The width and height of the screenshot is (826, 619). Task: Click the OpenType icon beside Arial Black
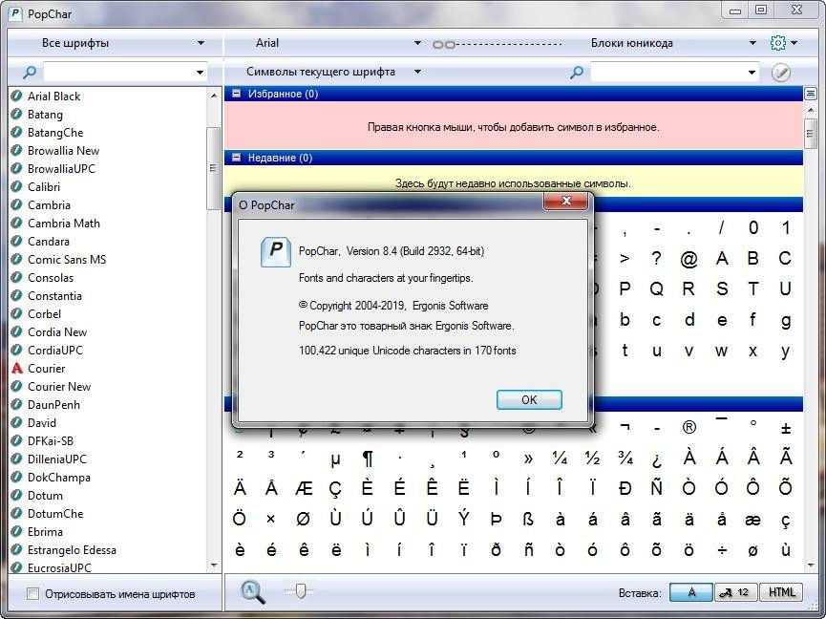[x=17, y=96]
